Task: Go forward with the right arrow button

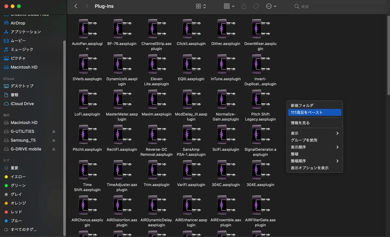Action: [x=87, y=6]
